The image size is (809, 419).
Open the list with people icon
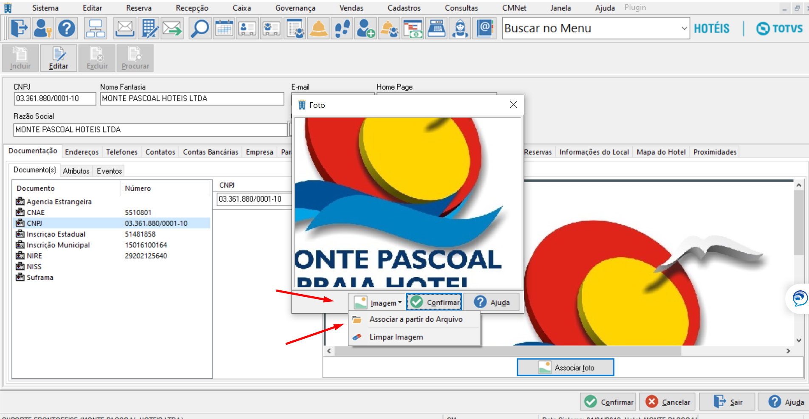(x=295, y=28)
